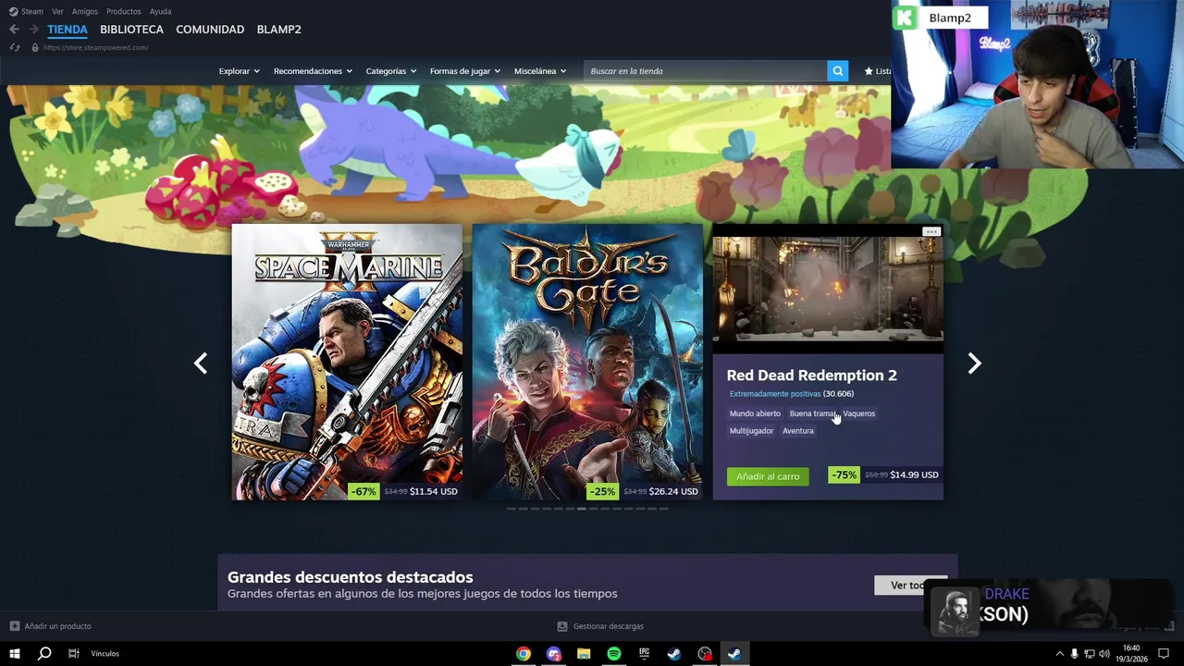Screen dimensions: 1184x666
Task: Open the Ayuda menu
Action: tap(160, 11)
